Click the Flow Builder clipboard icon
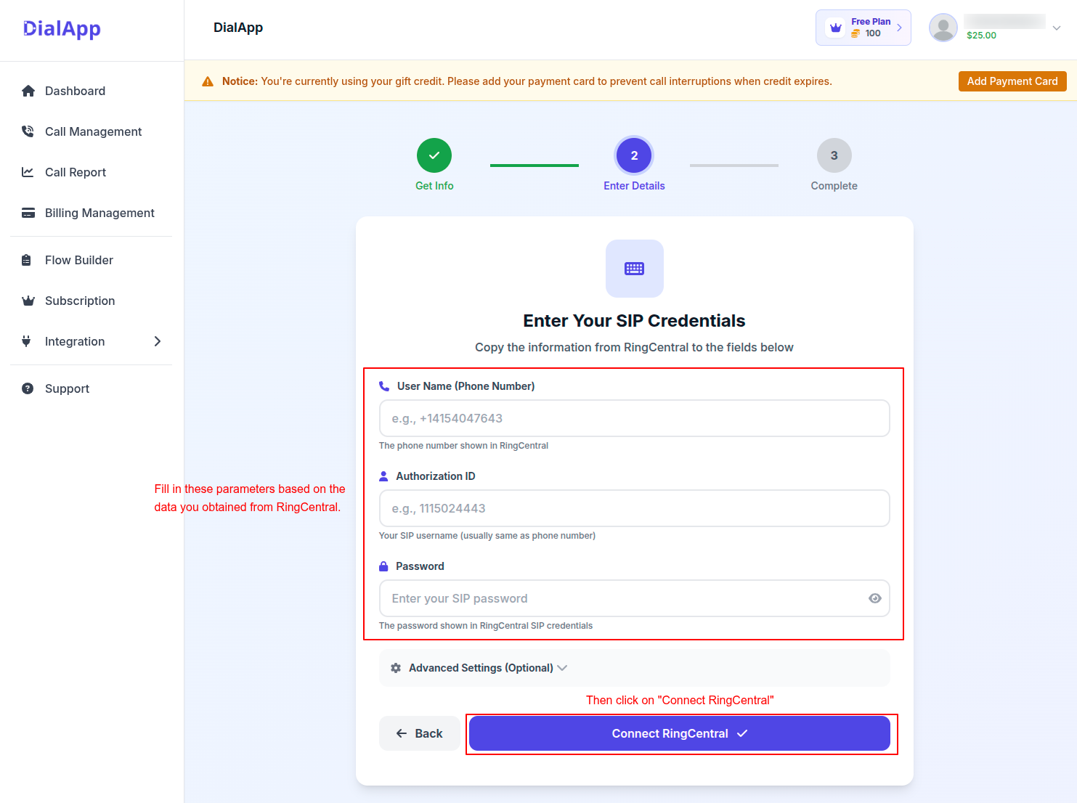Image resolution: width=1077 pixels, height=803 pixels. (x=27, y=260)
